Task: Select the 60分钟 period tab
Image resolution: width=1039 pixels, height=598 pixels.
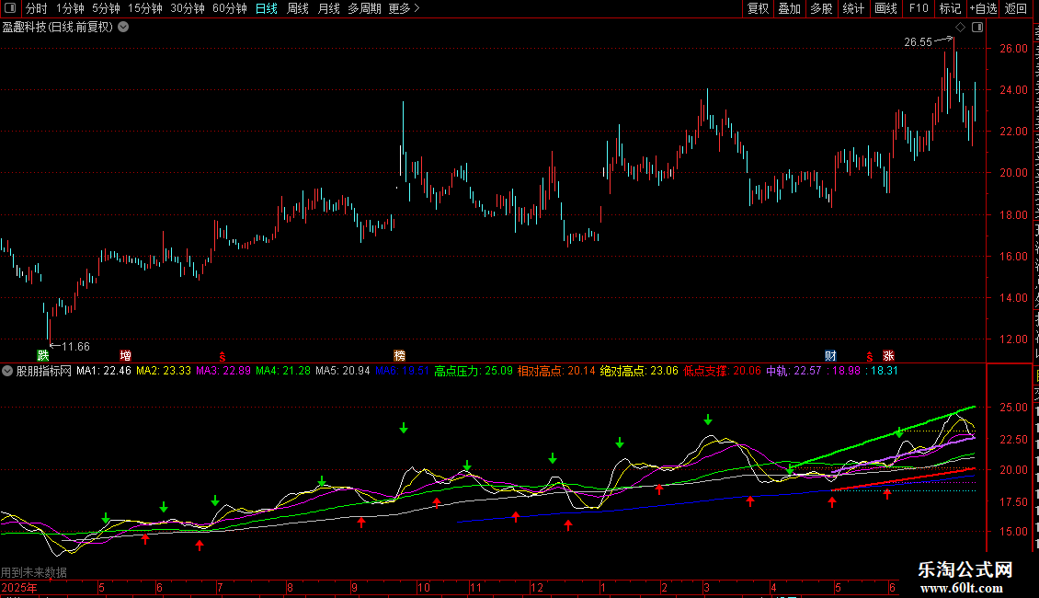Action: [x=230, y=8]
